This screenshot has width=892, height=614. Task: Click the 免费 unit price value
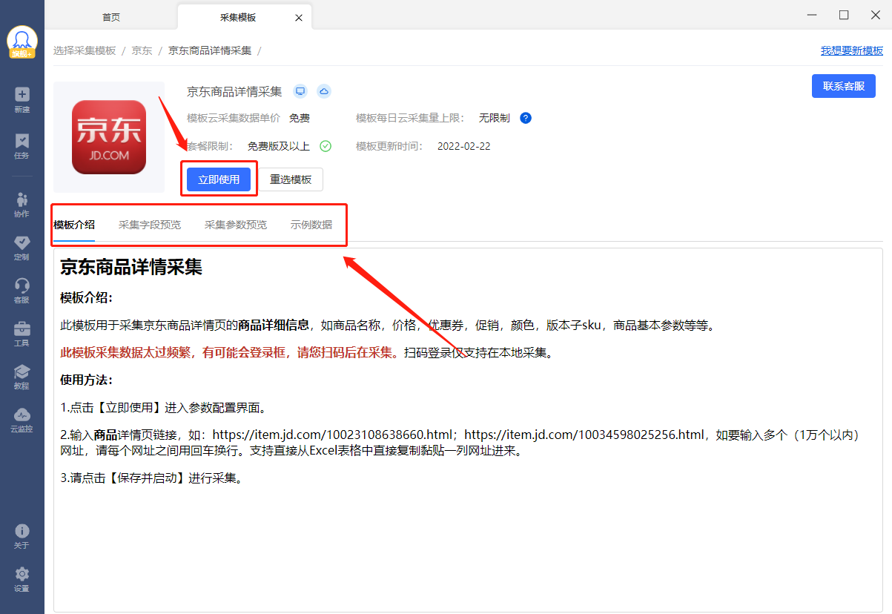tap(300, 118)
